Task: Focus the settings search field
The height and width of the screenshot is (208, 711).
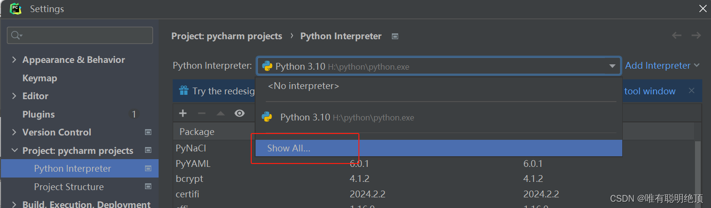Action: pos(80,35)
